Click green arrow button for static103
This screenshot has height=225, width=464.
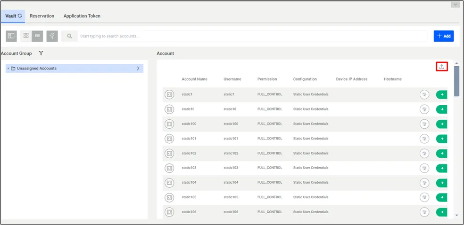pyautogui.click(x=441, y=168)
